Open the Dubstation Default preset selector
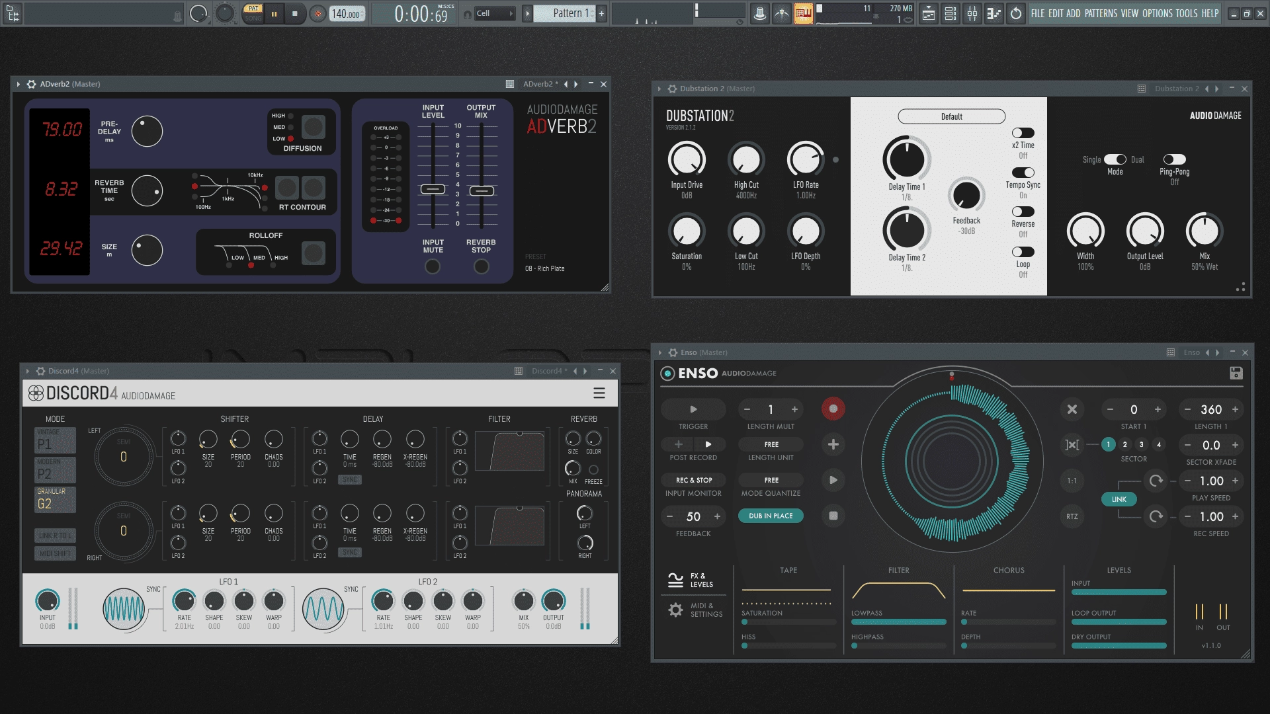The image size is (1270, 714). pos(951,116)
